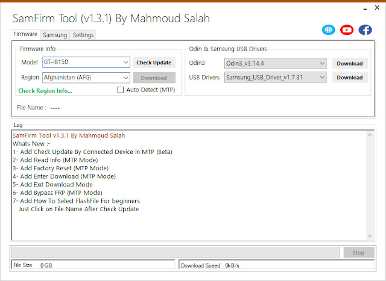Image resolution: width=386 pixels, height=281 pixels.
Task: Close the SamFirm Tool window
Action: point(377,8)
